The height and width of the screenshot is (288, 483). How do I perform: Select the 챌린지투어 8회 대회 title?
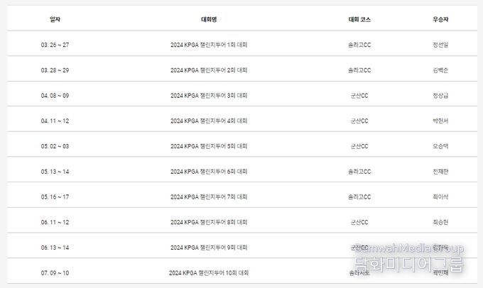point(209,222)
